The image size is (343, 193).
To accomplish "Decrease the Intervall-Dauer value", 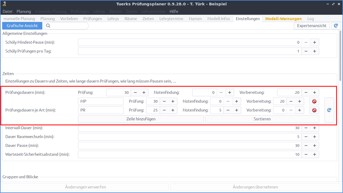I will click(306, 128).
